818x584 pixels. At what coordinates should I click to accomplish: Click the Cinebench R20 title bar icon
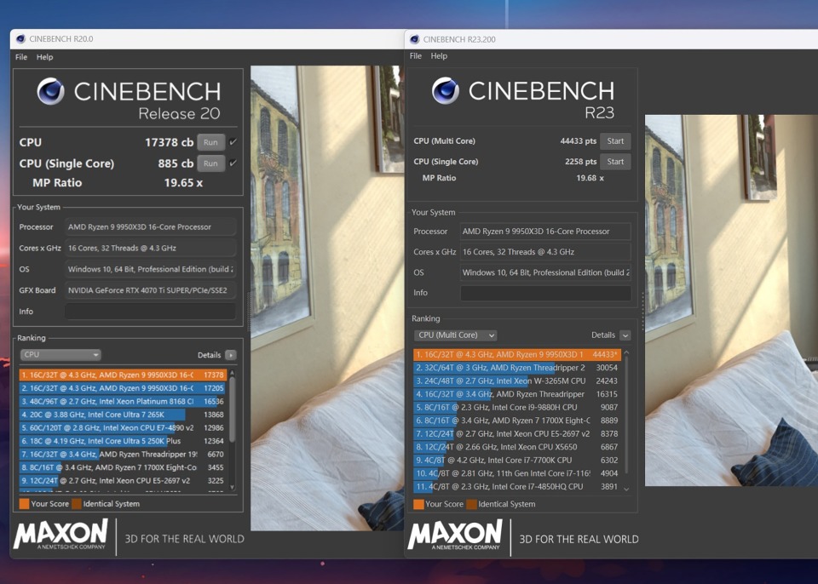(20, 38)
